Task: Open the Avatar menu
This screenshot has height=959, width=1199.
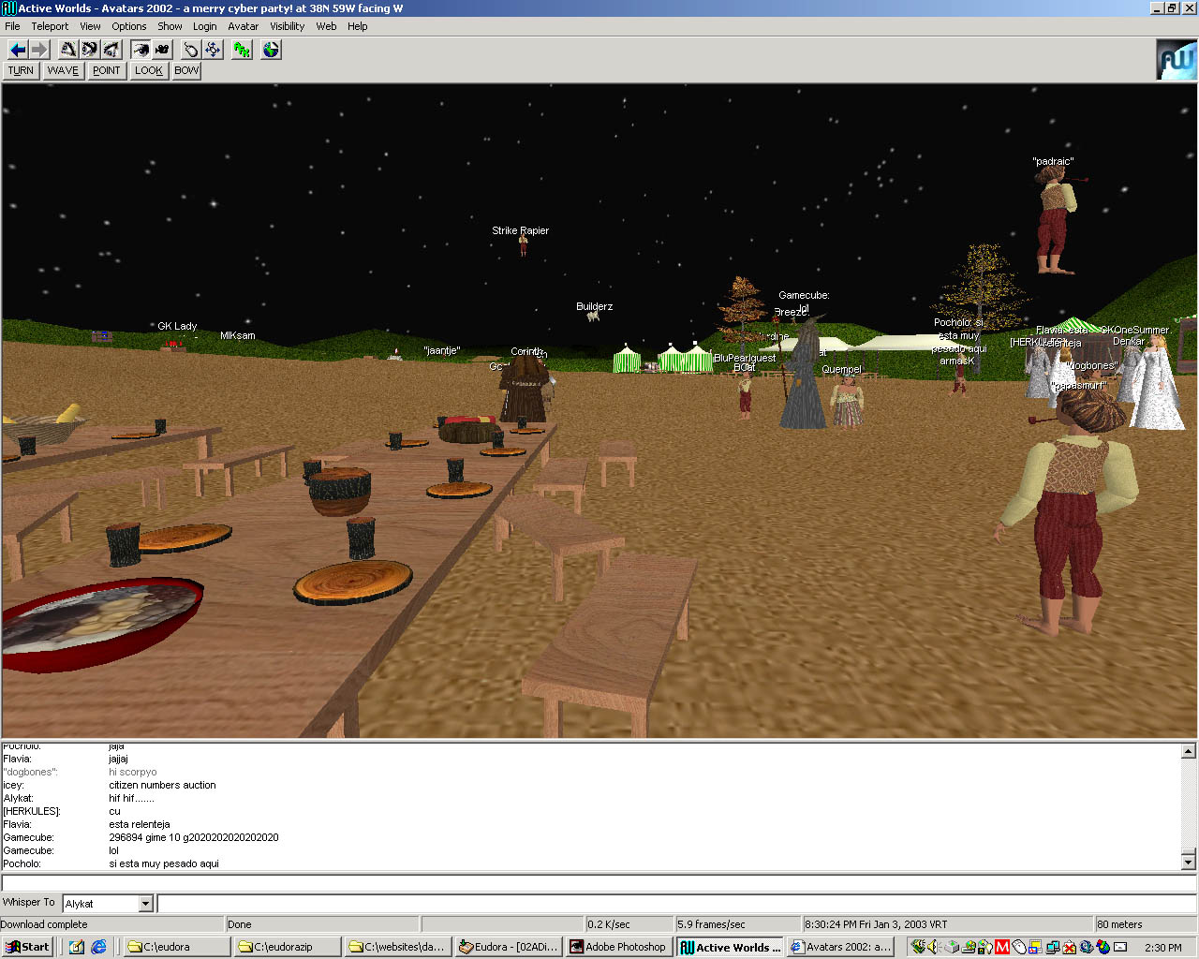Action: coord(243,26)
